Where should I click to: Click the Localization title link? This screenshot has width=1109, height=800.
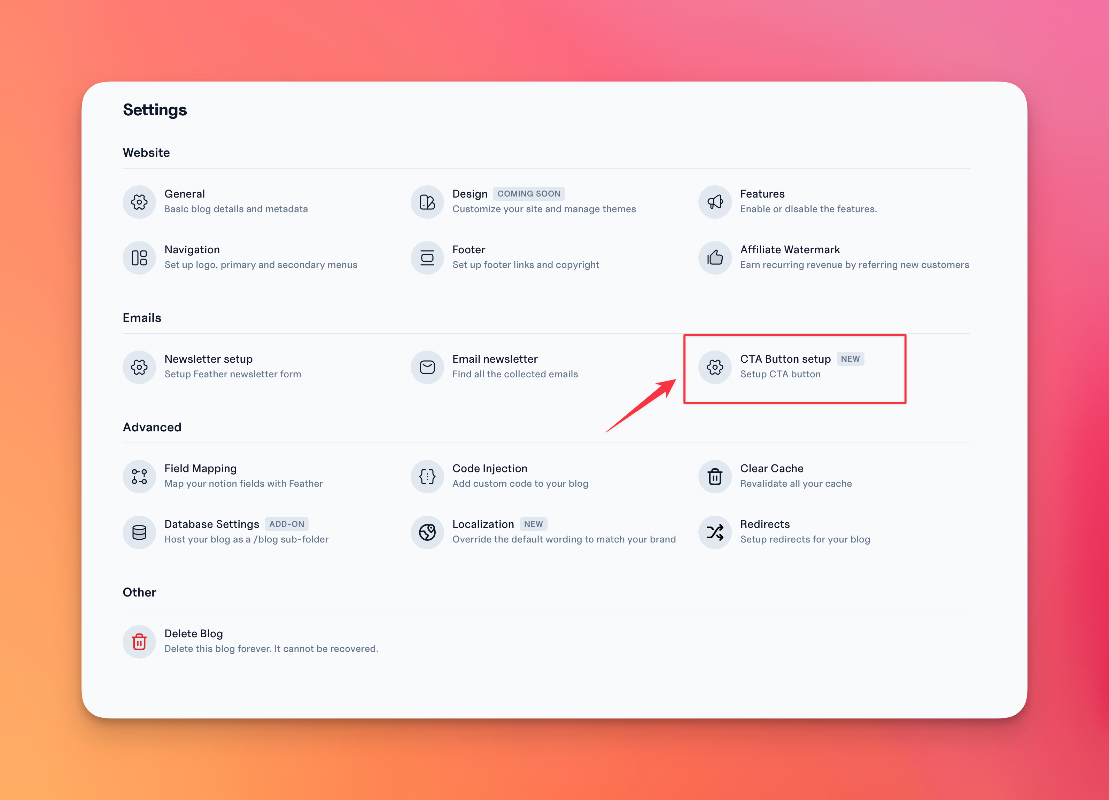click(x=483, y=524)
